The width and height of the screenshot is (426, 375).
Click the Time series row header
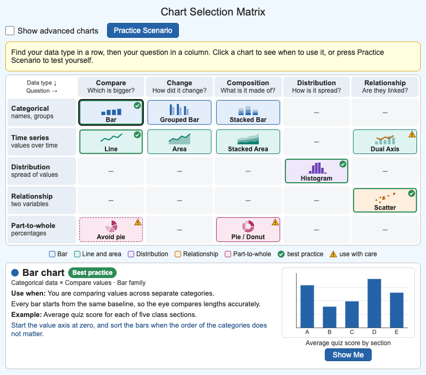(x=42, y=142)
